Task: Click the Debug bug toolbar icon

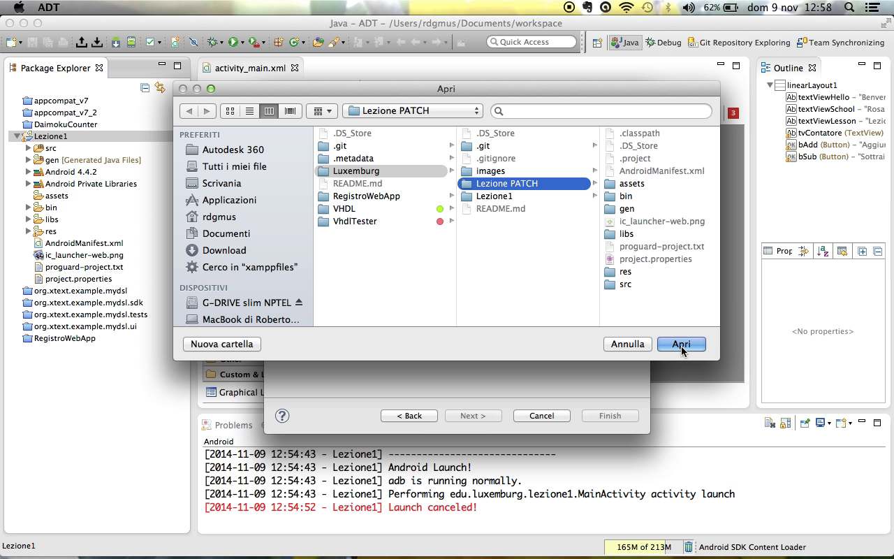Action: point(212,42)
